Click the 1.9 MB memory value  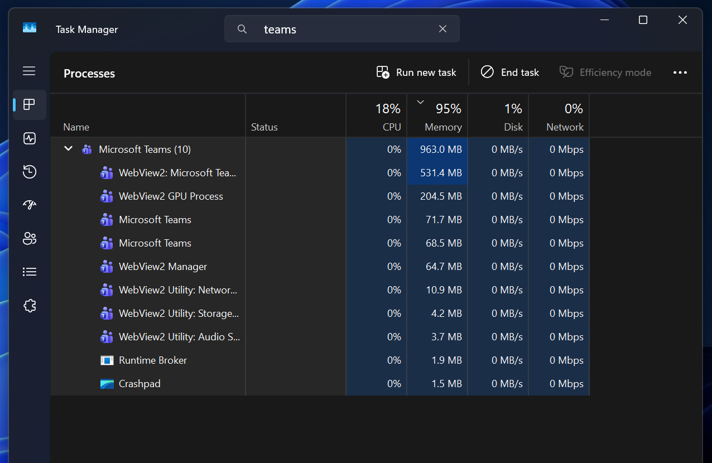447,360
